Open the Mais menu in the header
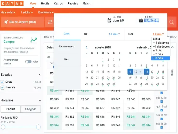The width and height of the screenshot is (178, 134). tap(87, 4)
